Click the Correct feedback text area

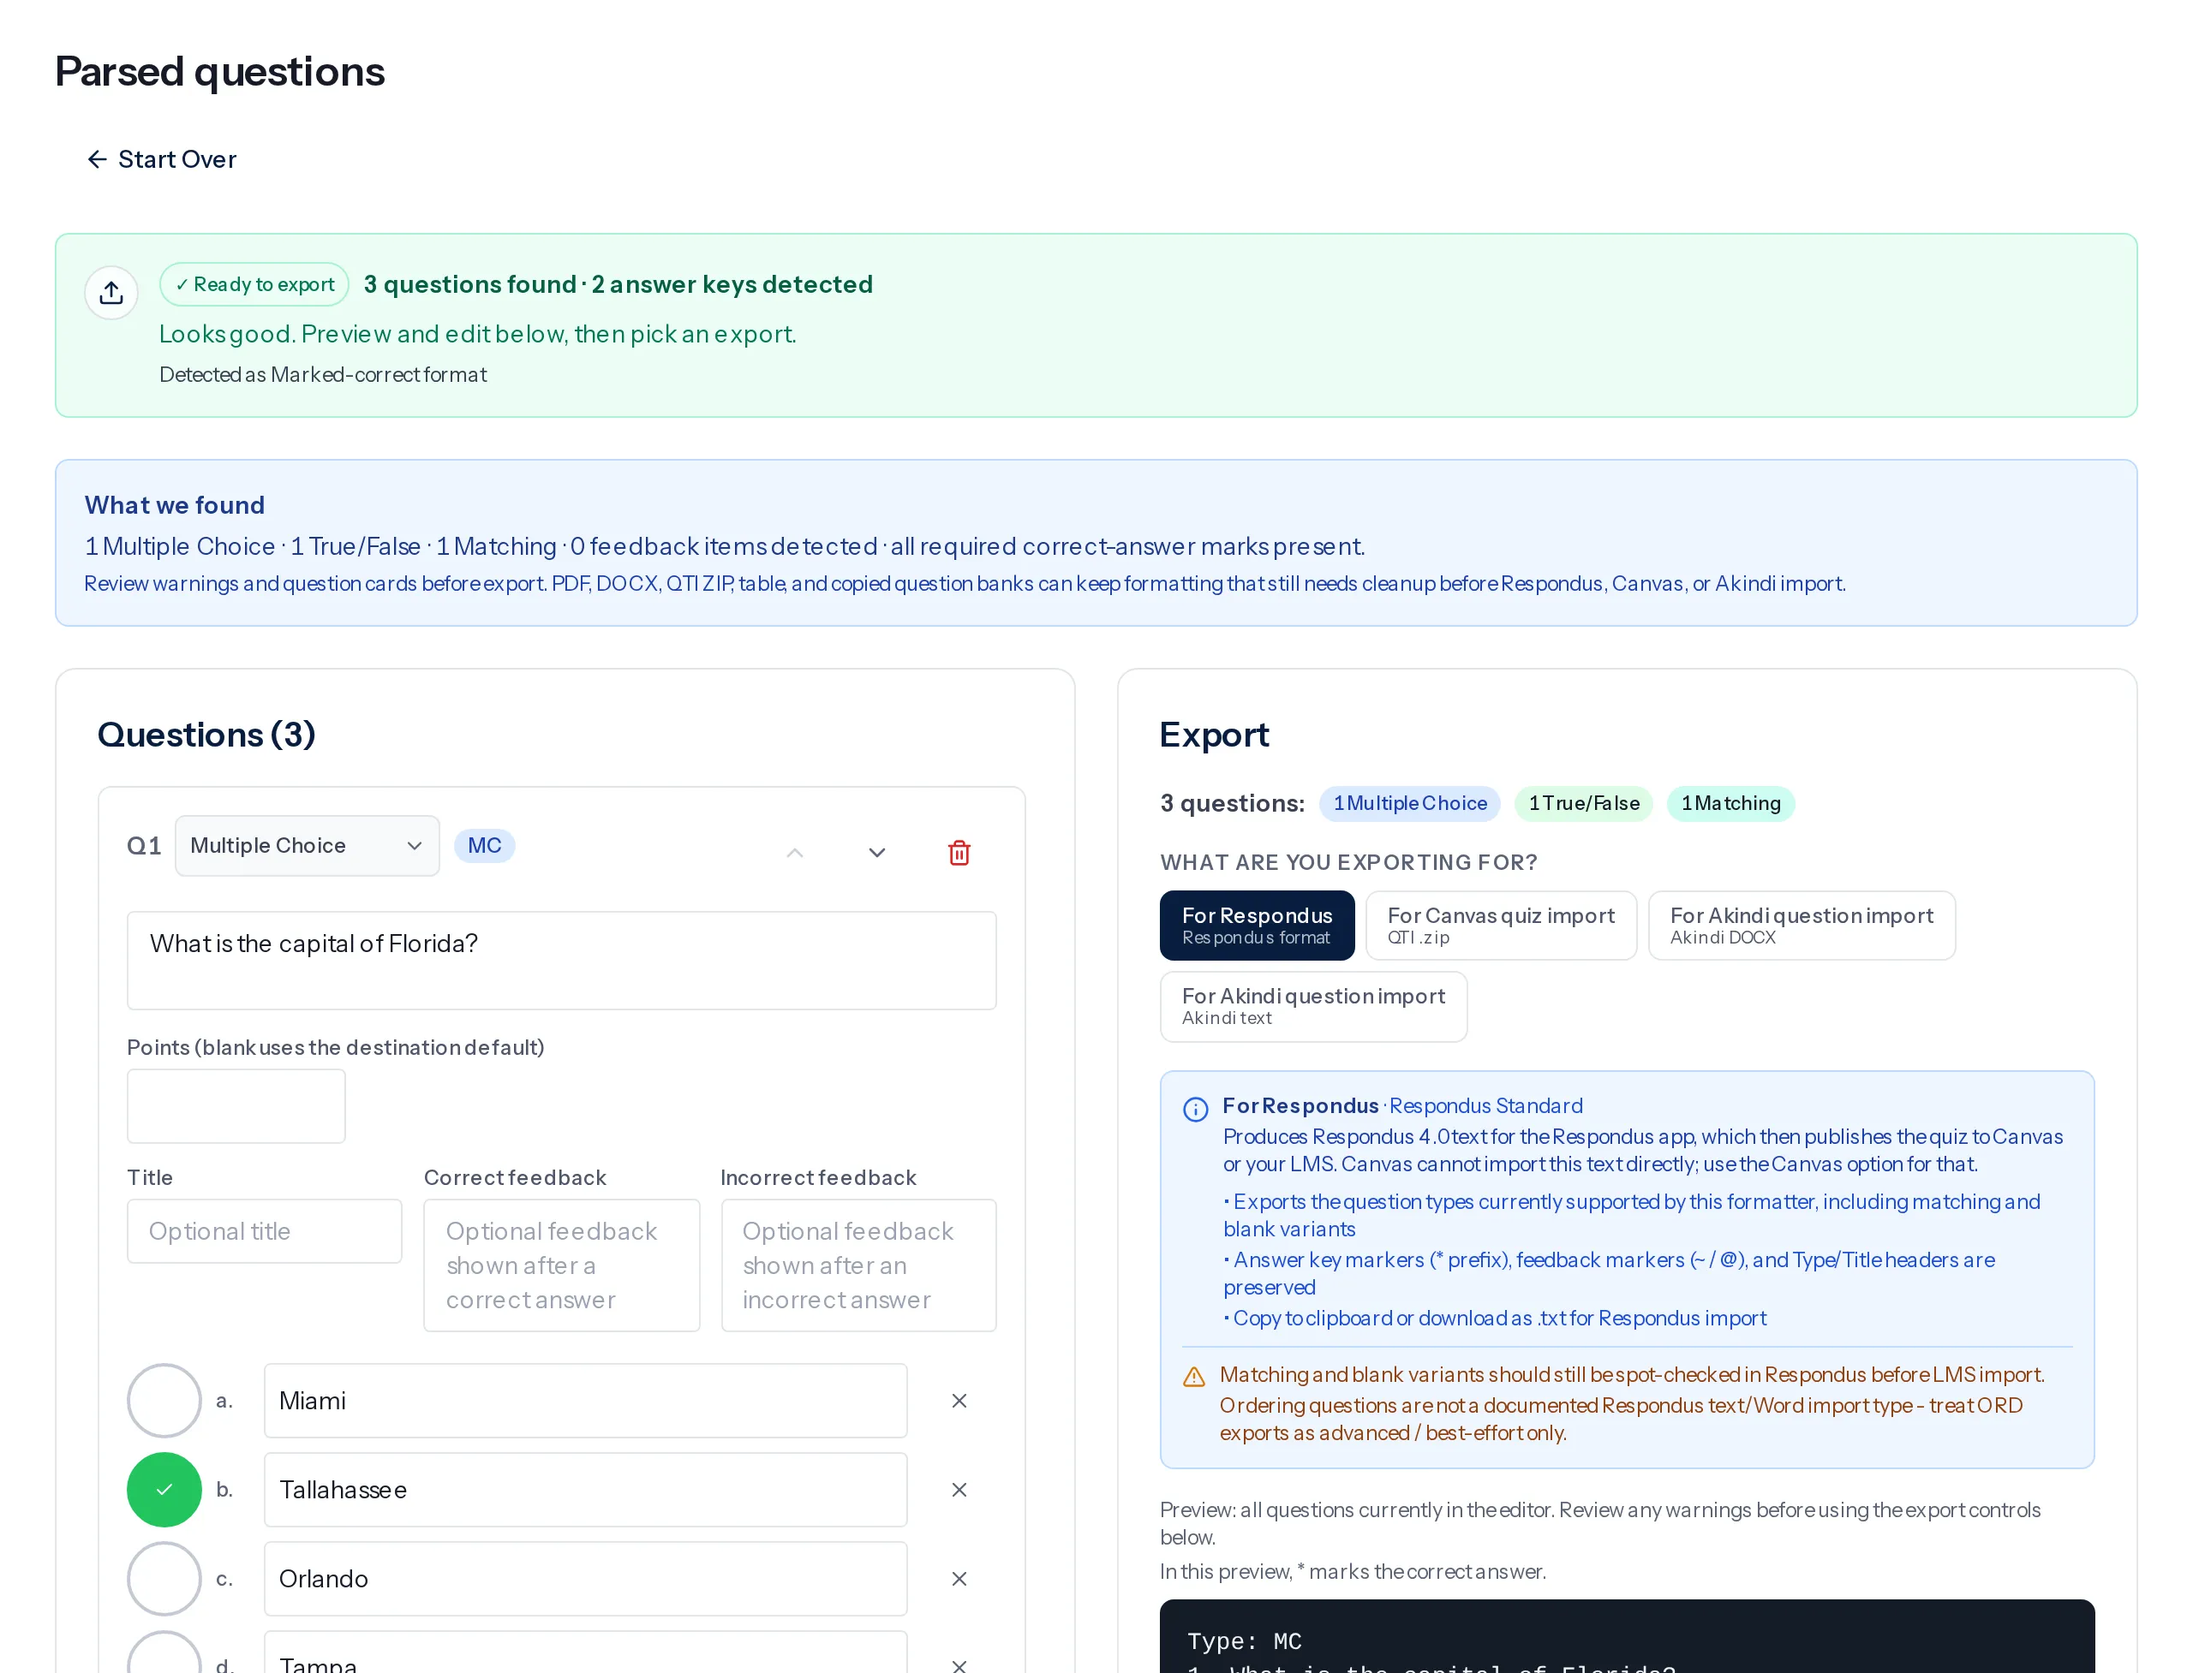coord(561,1265)
